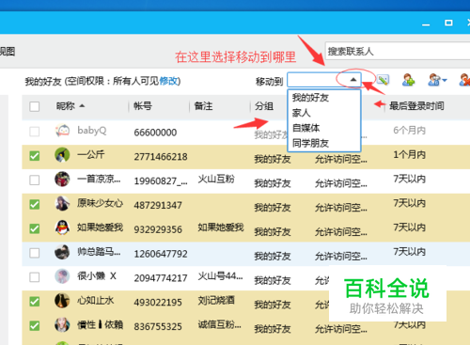Click account number 836755325
Viewport: 470px width, 345px height.
pos(158,327)
